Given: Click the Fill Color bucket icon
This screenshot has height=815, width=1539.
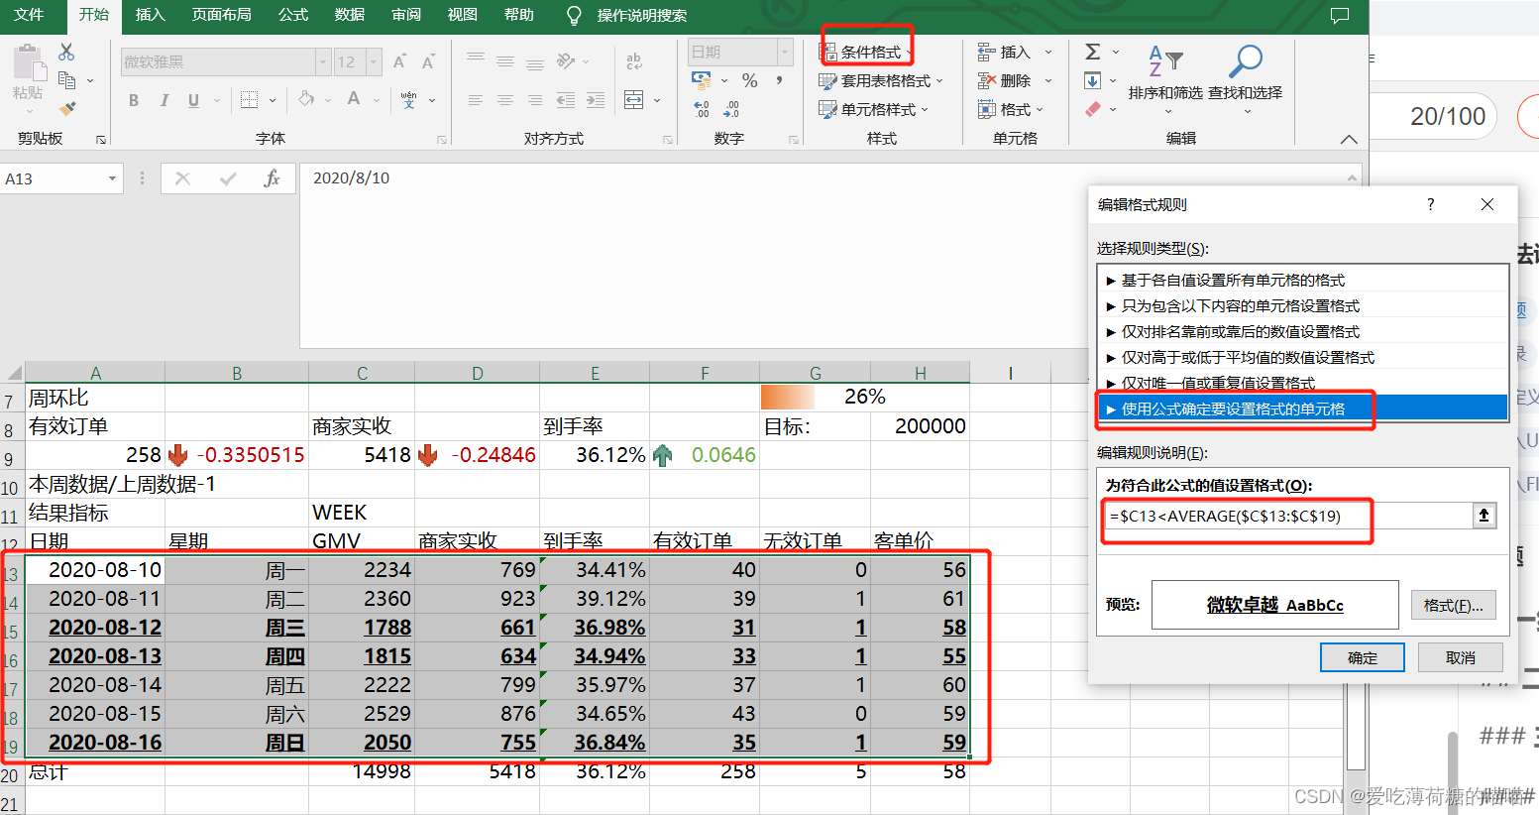Looking at the screenshot, I should 306,99.
